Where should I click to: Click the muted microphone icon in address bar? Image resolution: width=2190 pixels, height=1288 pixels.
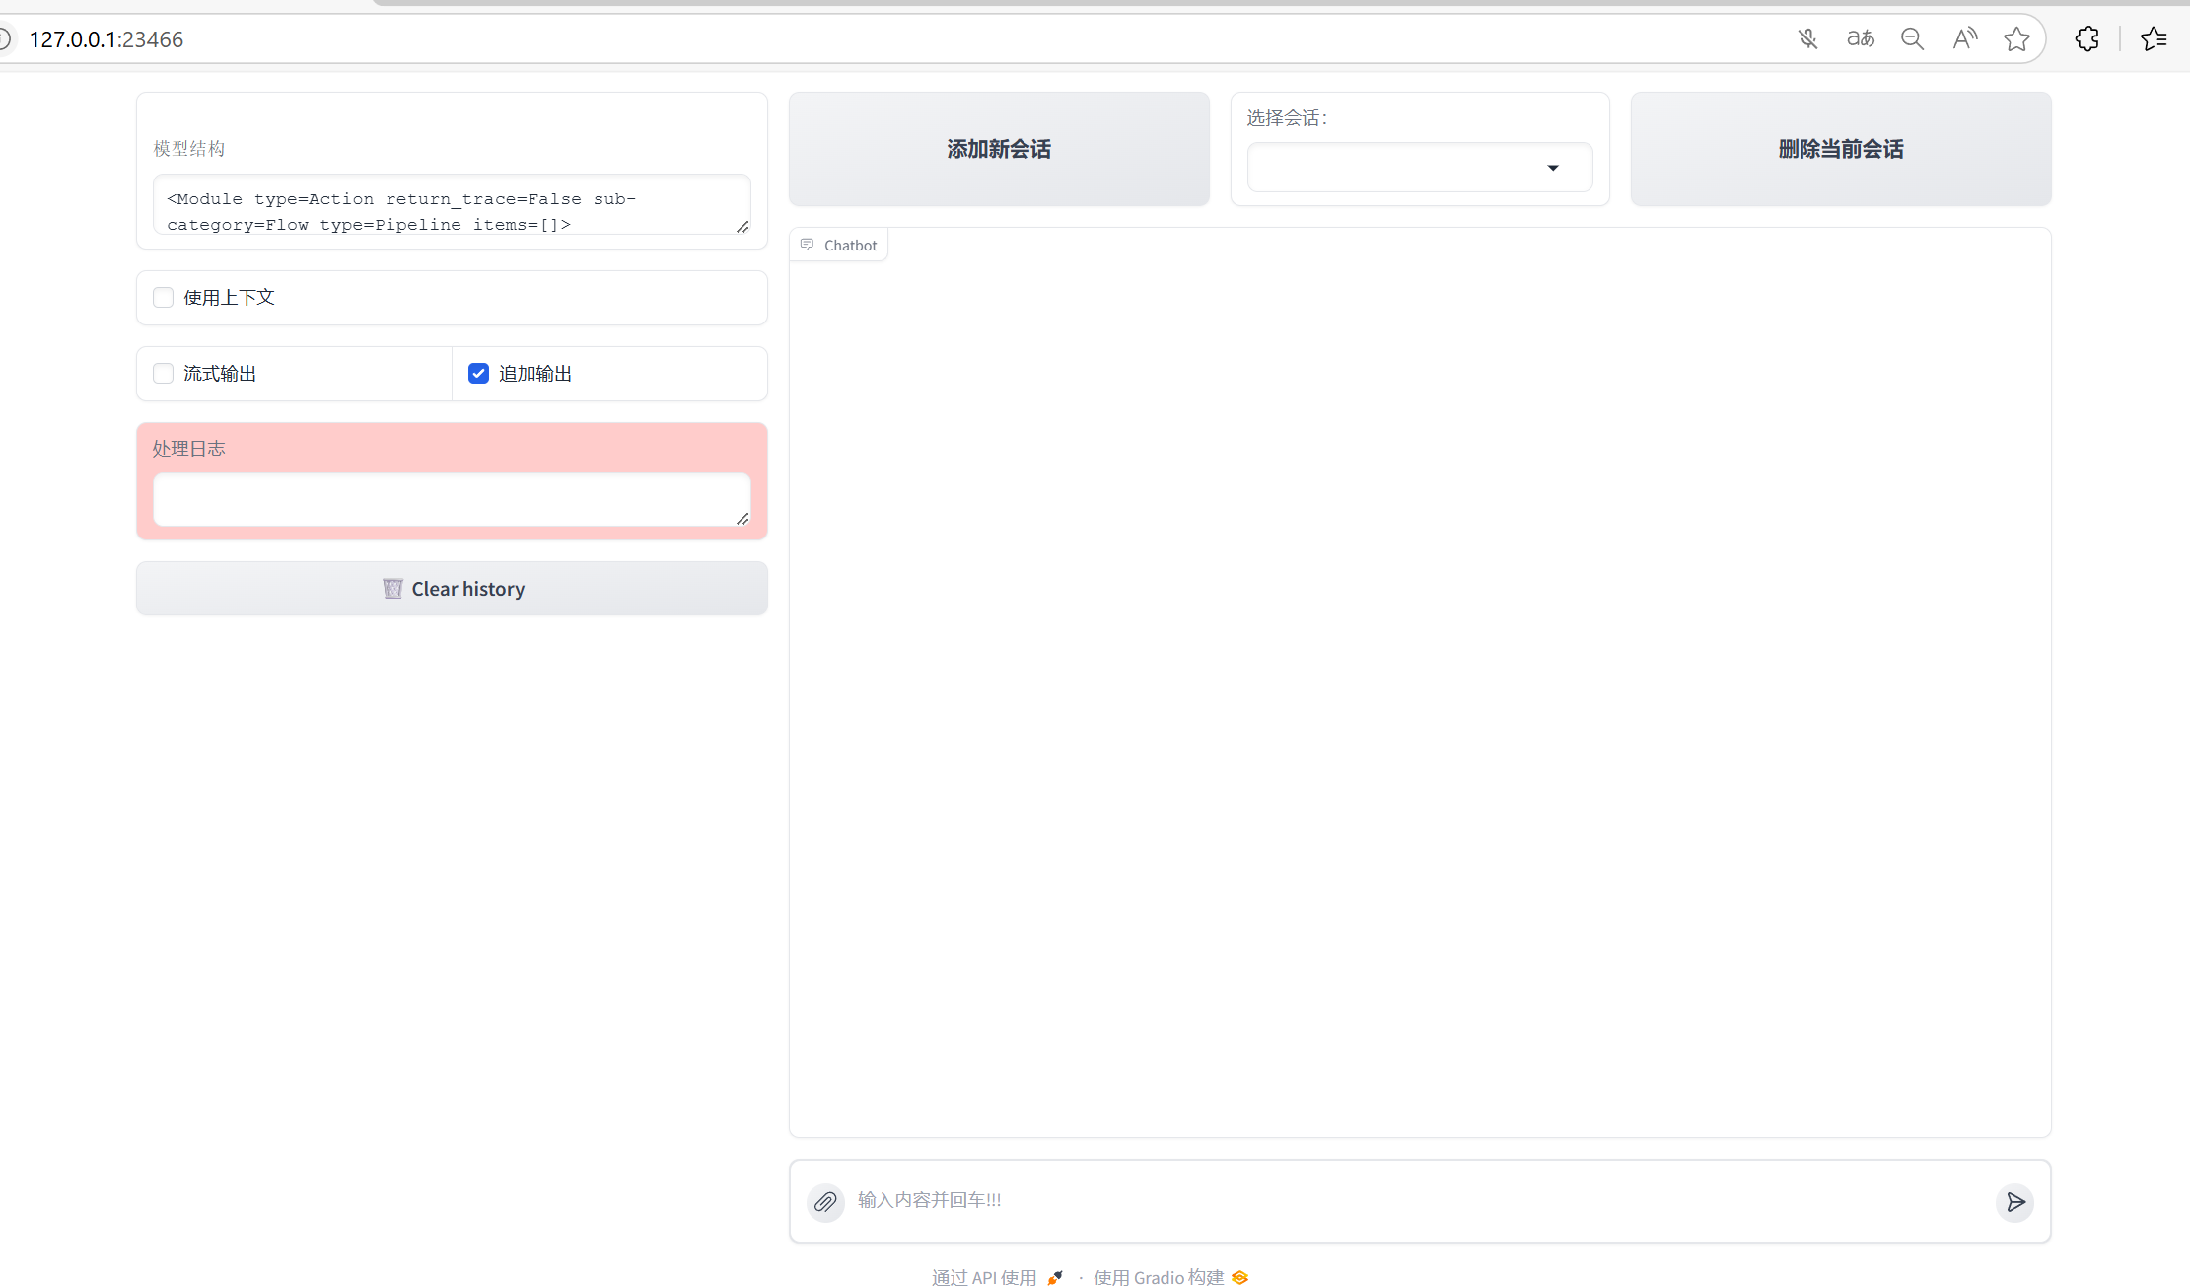tap(1807, 39)
